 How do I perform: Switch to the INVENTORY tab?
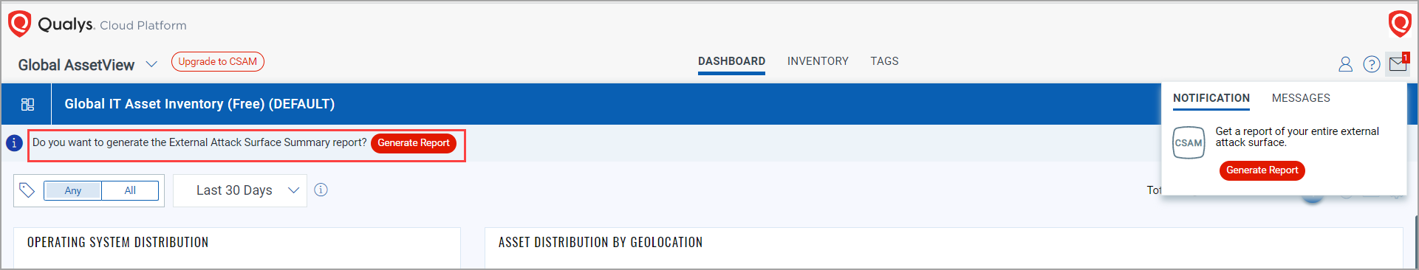[818, 61]
